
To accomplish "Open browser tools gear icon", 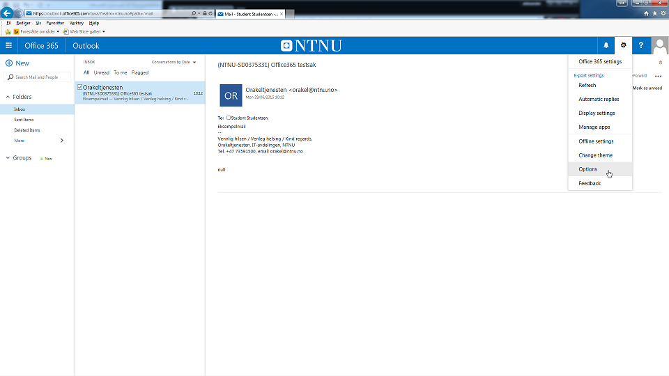I will click(x=663, y=14).
